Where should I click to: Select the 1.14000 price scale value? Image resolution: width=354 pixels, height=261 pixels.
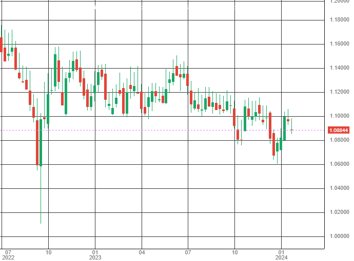tap(339, 68)
